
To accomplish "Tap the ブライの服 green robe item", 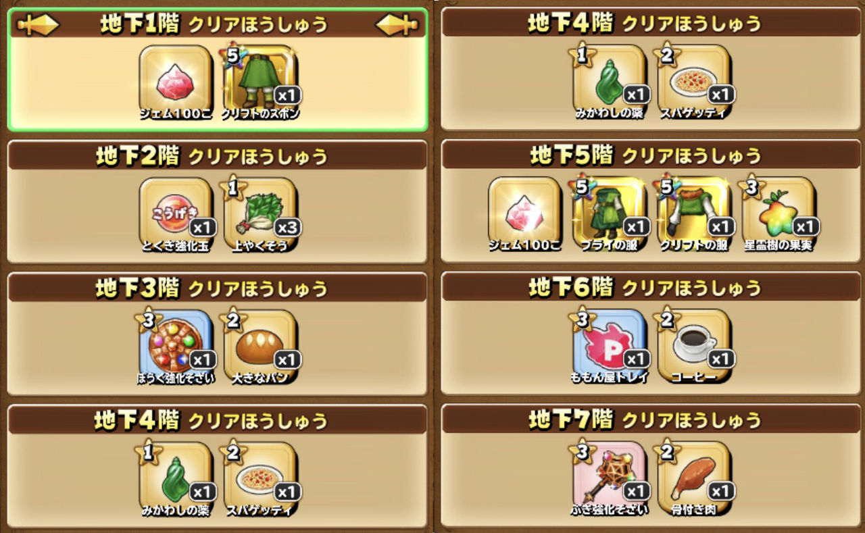I will pyautogui.click(x=610, y=214).
